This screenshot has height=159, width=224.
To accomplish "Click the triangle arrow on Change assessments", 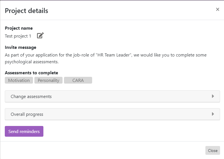I will tap(213, 96).
